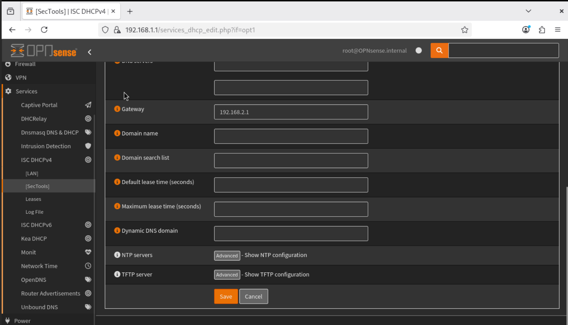Select the [LAN] DHCP menu entry
Image resolution: width=568 pixels, height=325 pixels.
tap(32, 173)
